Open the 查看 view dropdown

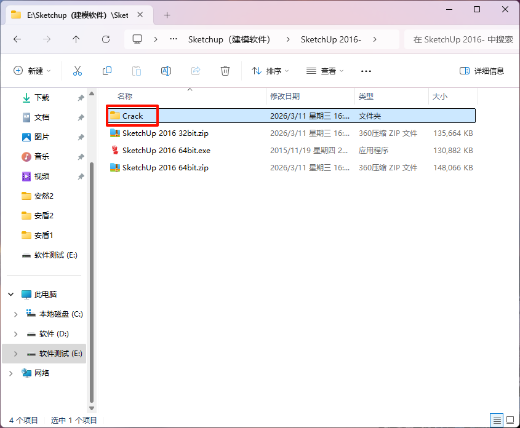tap(325, 71)
